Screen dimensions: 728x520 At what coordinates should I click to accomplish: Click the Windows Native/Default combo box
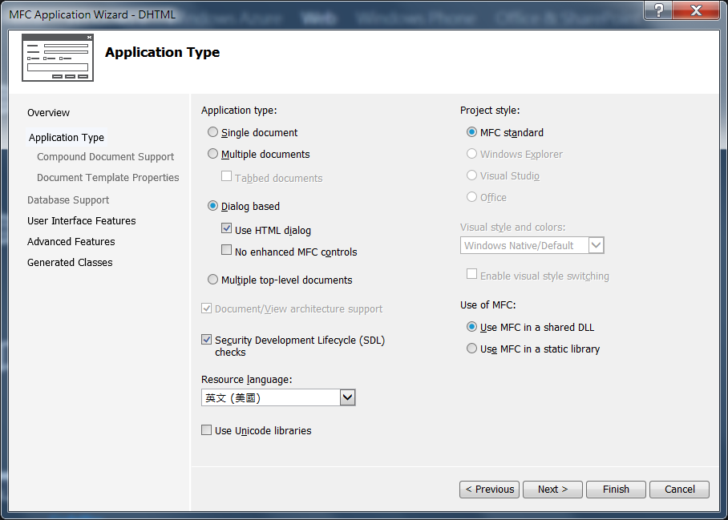(532, 245)
